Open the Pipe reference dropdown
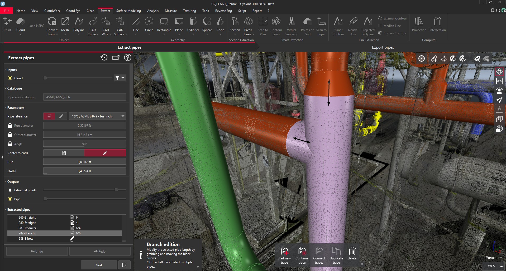 pyautogui.click(x=122, y=116)
